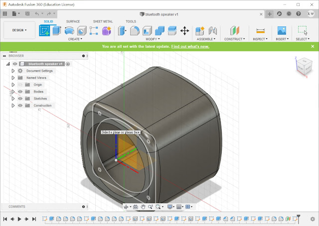
Task: Click the Find out what's new link
Action: (190, 46)
